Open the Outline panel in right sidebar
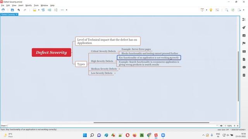Screen dimensions: 248x139 click(244, 19)
